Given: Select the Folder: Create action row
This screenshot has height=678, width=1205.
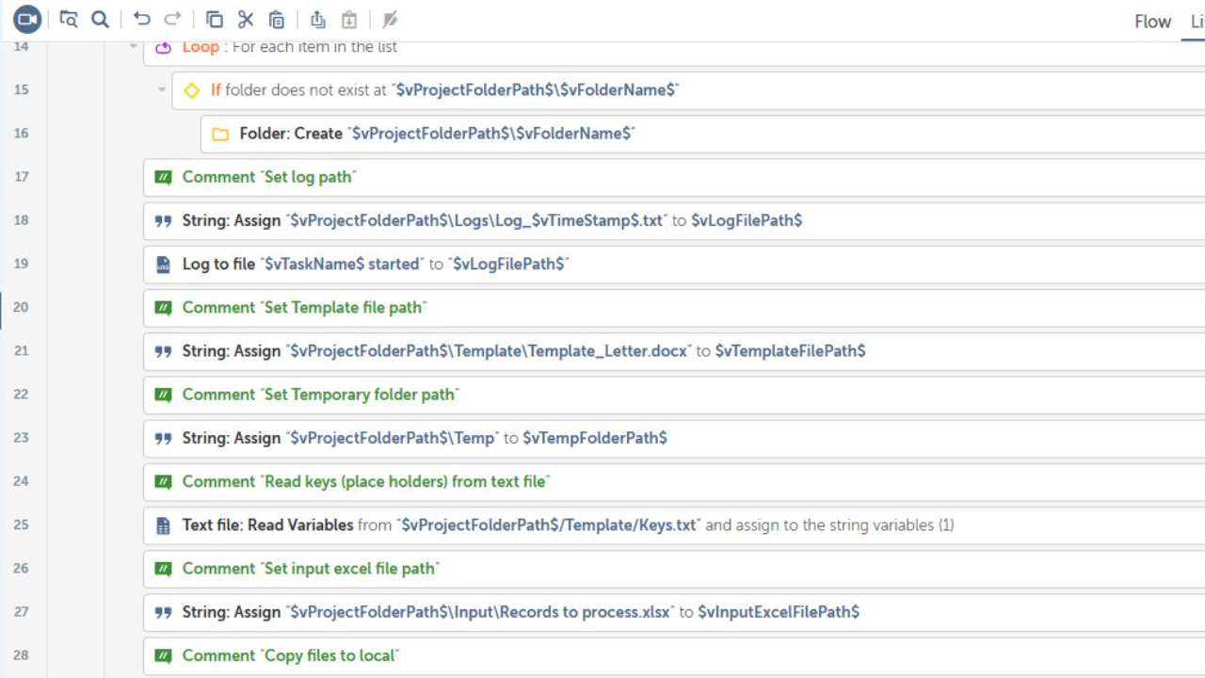Looking at the screenshot, I should [x=702, y=134].
